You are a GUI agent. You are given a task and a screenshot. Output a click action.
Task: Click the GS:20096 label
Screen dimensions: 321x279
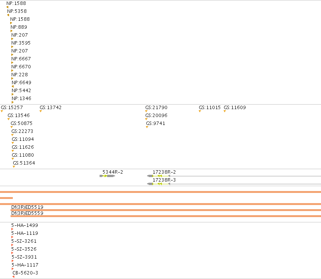click(157, 115)
